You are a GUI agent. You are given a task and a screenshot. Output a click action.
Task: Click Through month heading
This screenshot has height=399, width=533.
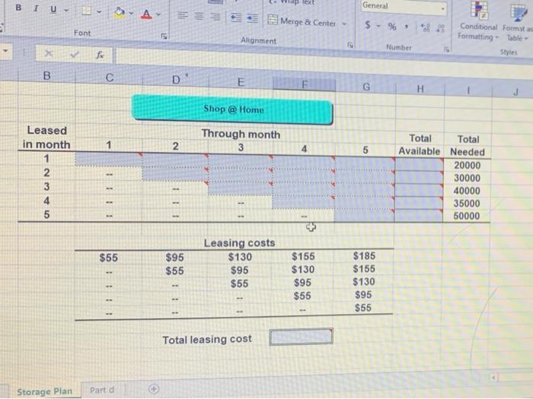(x=241, y=134)
